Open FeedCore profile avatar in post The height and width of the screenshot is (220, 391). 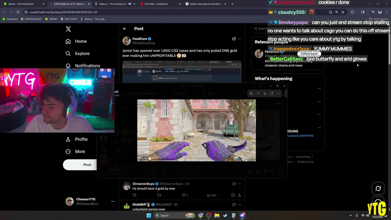coord(126,41)
